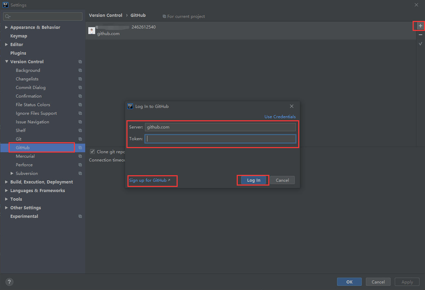
Task: Click the project-level icon beside Git
Action: tap(80, 139)
